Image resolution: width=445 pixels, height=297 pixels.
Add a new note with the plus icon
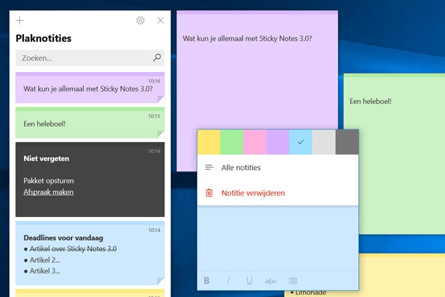tap(19, 21)
